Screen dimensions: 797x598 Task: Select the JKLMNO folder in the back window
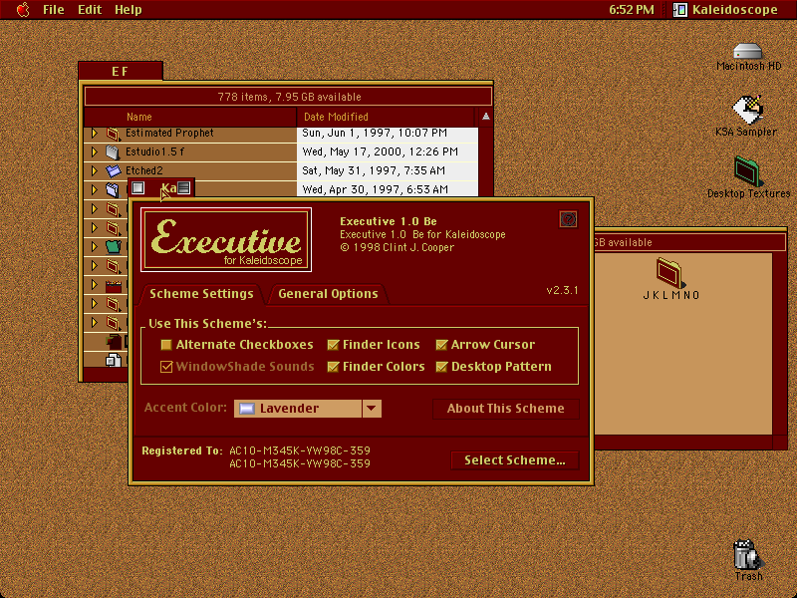pyautogui.click(x=670, y=273)
